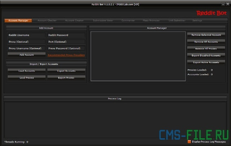Click Export Disabled Accounts button
Viewport: 231px width, 146px height.
[x=206, y=55]
